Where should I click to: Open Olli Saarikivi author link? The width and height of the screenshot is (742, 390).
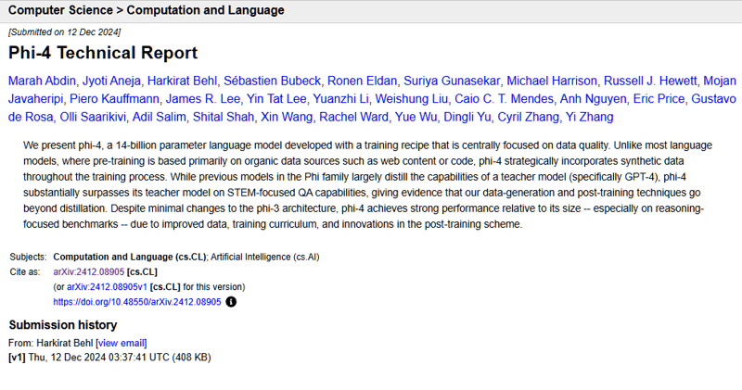click(93, 117)
